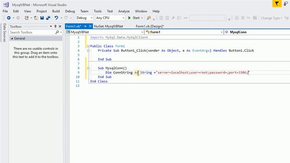The height and width of the screenshot is (163, 290).
Task: Click the Find in Files toolbar icon
Action: point(149,18)
